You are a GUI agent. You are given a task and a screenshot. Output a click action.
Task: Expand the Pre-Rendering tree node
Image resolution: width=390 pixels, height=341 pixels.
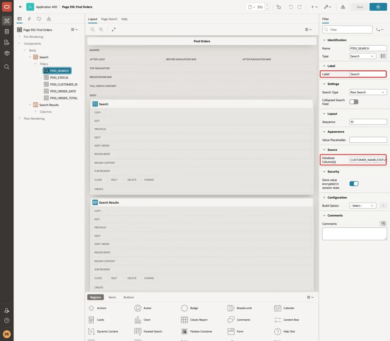19,37
